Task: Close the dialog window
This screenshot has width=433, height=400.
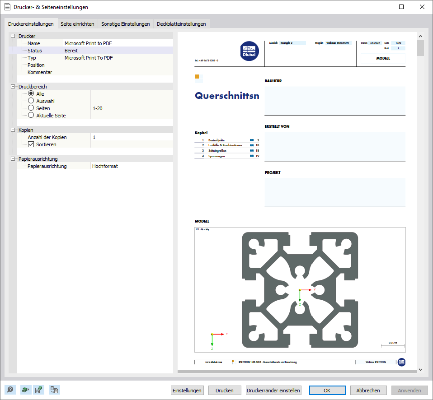Action: click(422, 7)
